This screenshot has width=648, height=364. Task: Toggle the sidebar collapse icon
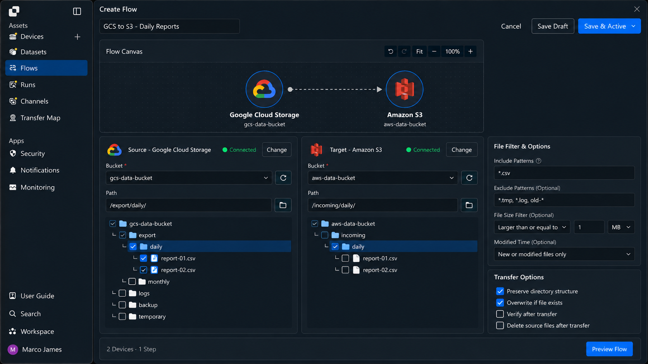pos(77,11)
